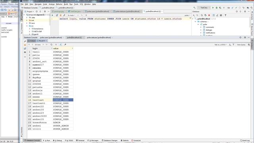Export results to file download icon
The width and height of the screenshot is (254, 143).
(230, 44)
